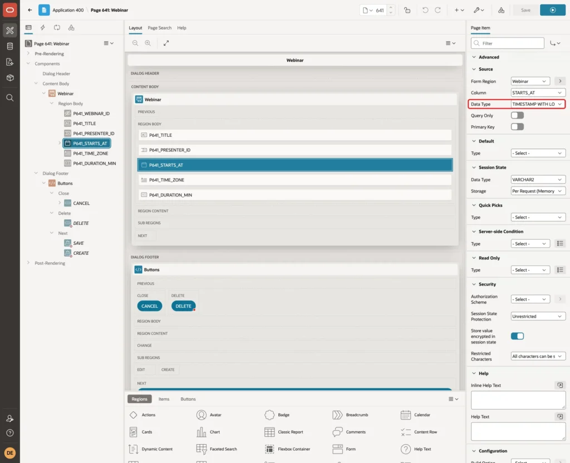Open the Page Search tab

pos(160,28)
